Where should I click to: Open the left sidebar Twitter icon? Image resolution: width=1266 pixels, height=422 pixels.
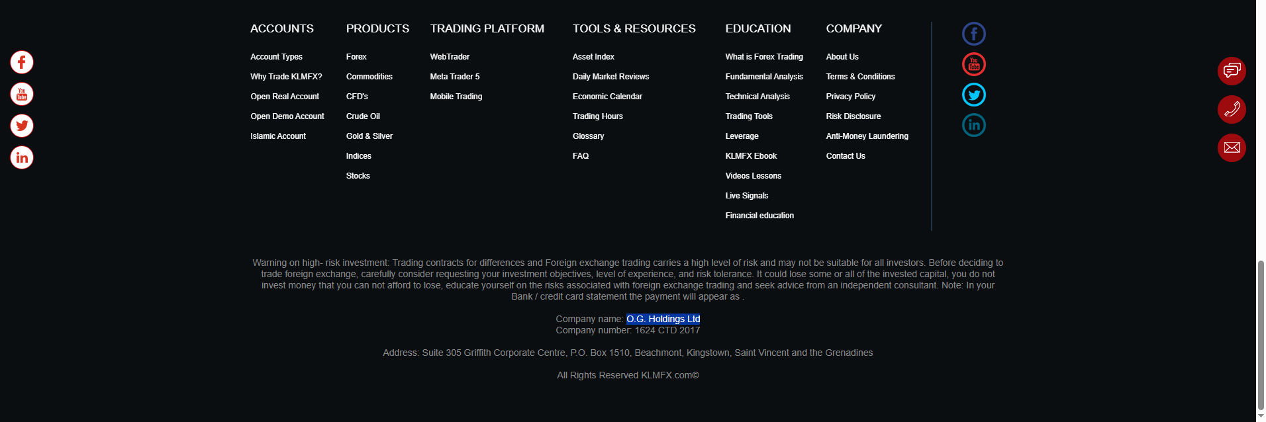(22, 126)
